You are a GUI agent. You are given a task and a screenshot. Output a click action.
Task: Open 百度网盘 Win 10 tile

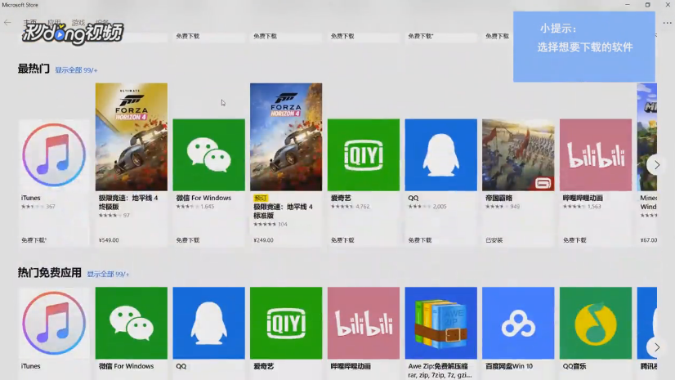point(518,323)
